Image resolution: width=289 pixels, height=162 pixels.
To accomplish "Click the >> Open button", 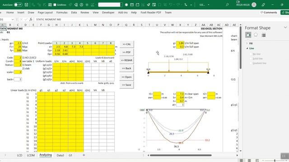I will (126, 77).
